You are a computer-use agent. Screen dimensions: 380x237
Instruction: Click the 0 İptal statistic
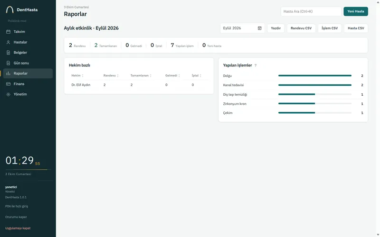click(156, 45)
